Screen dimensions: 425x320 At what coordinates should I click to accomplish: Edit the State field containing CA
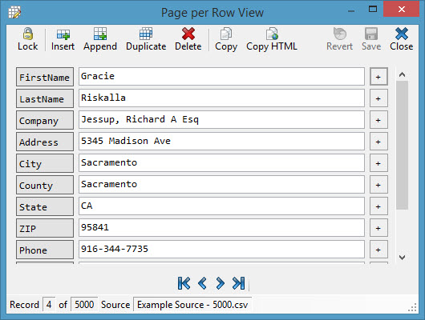(x=221, y=206)
